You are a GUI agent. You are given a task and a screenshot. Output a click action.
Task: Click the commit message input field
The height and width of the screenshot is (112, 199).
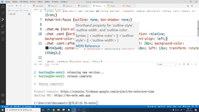click(19, 10)
